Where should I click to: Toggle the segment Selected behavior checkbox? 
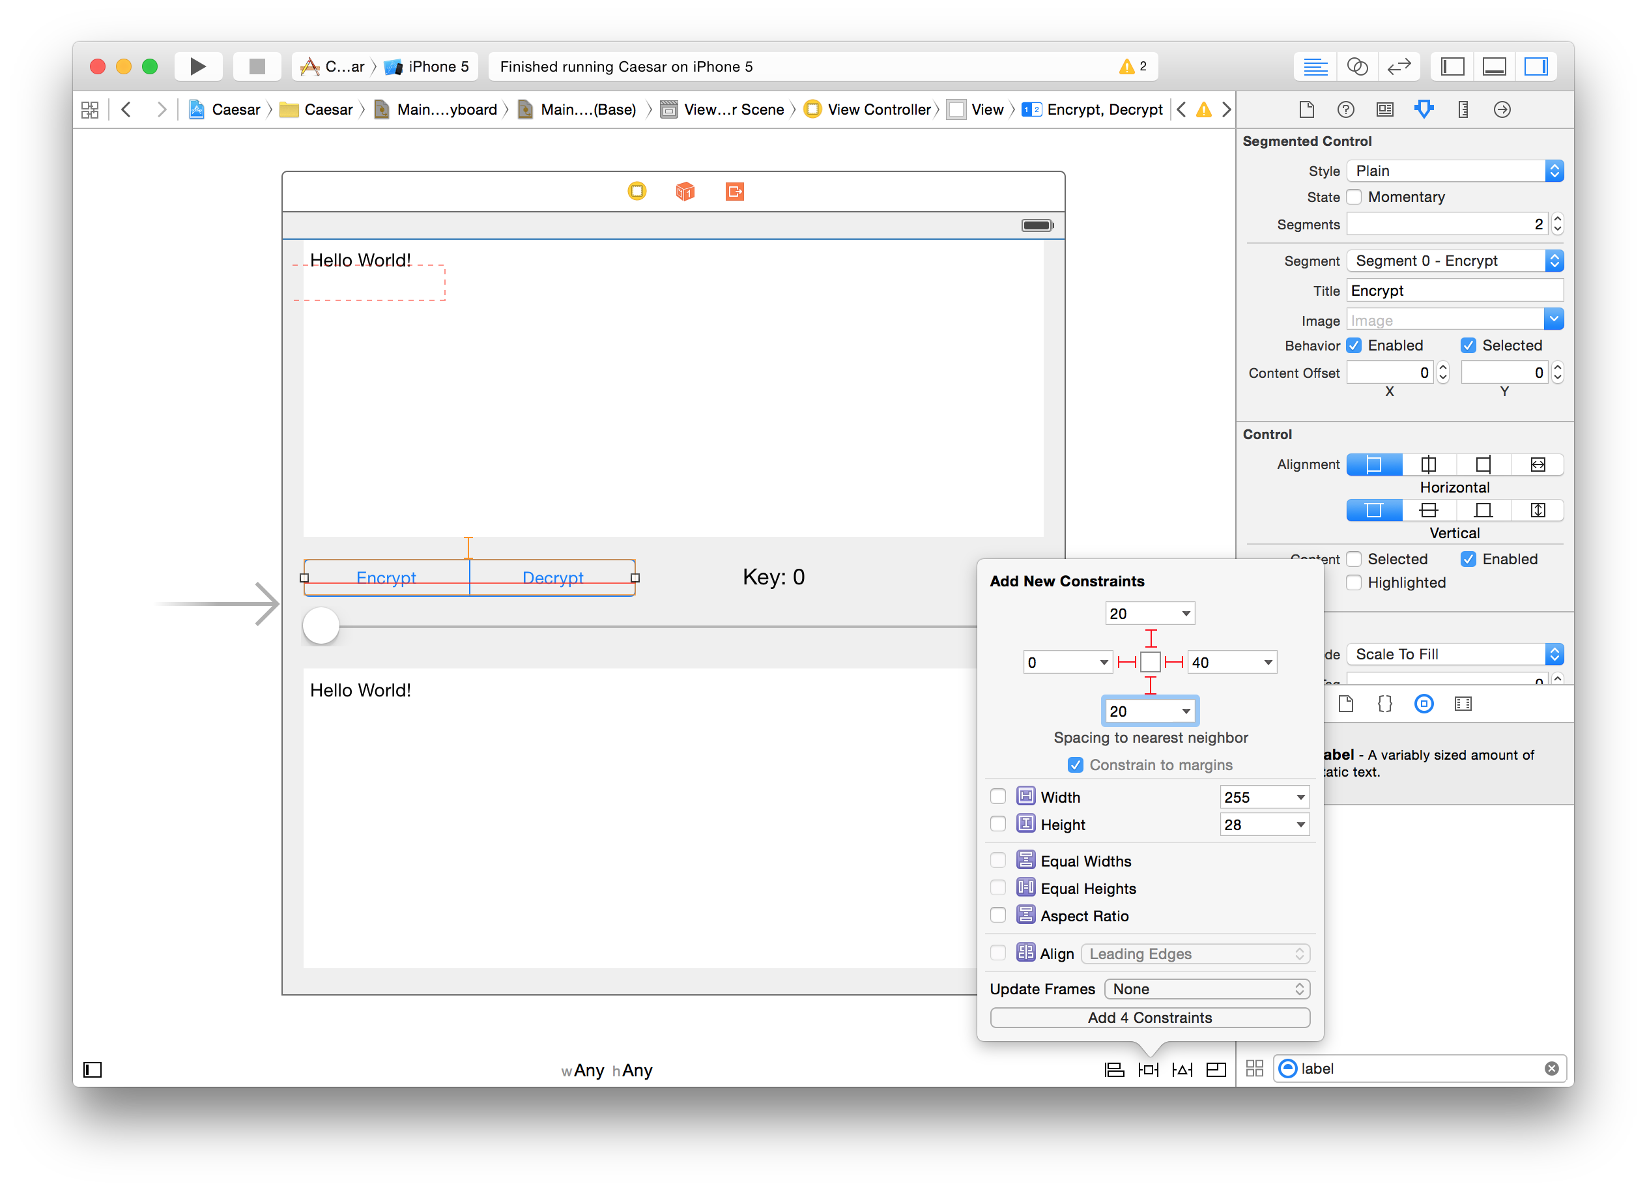click(x=1468, y=346)
